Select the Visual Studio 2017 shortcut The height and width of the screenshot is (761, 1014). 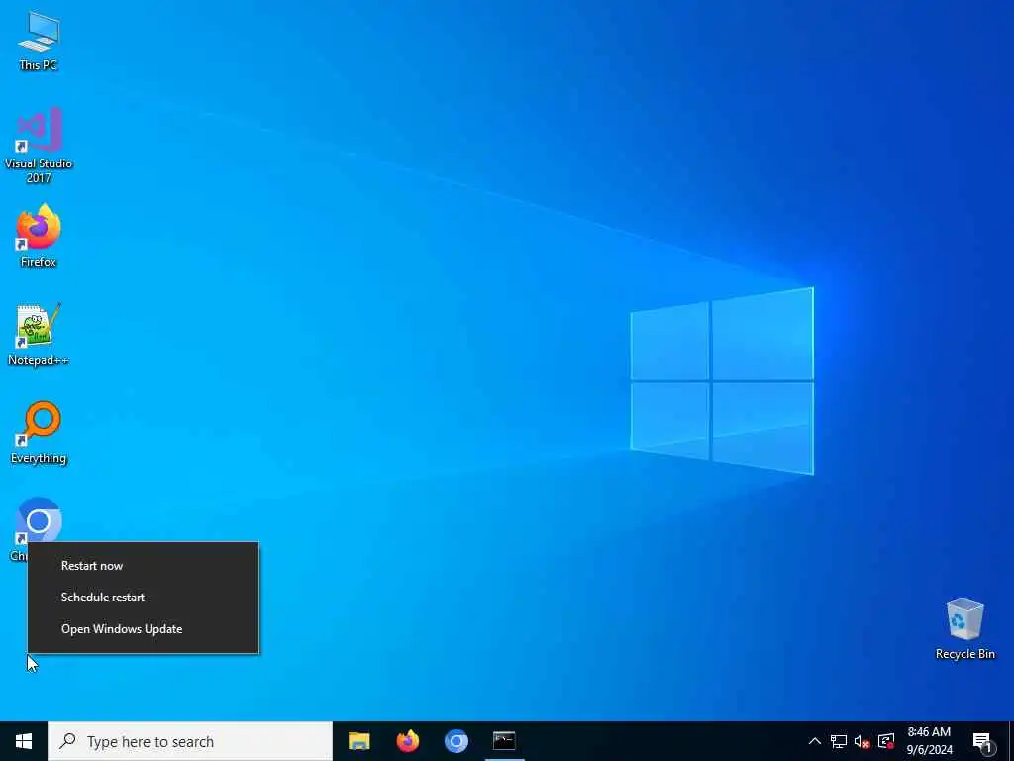tap(39, 146)
